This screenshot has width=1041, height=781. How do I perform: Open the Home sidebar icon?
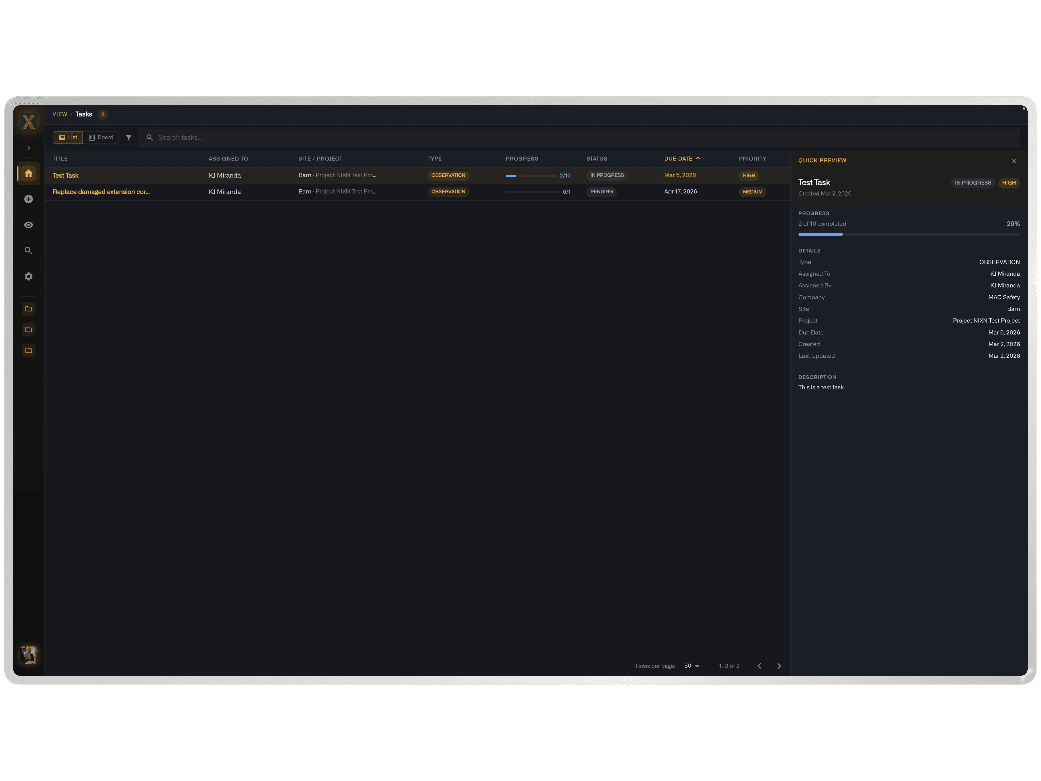click(29, 173)
